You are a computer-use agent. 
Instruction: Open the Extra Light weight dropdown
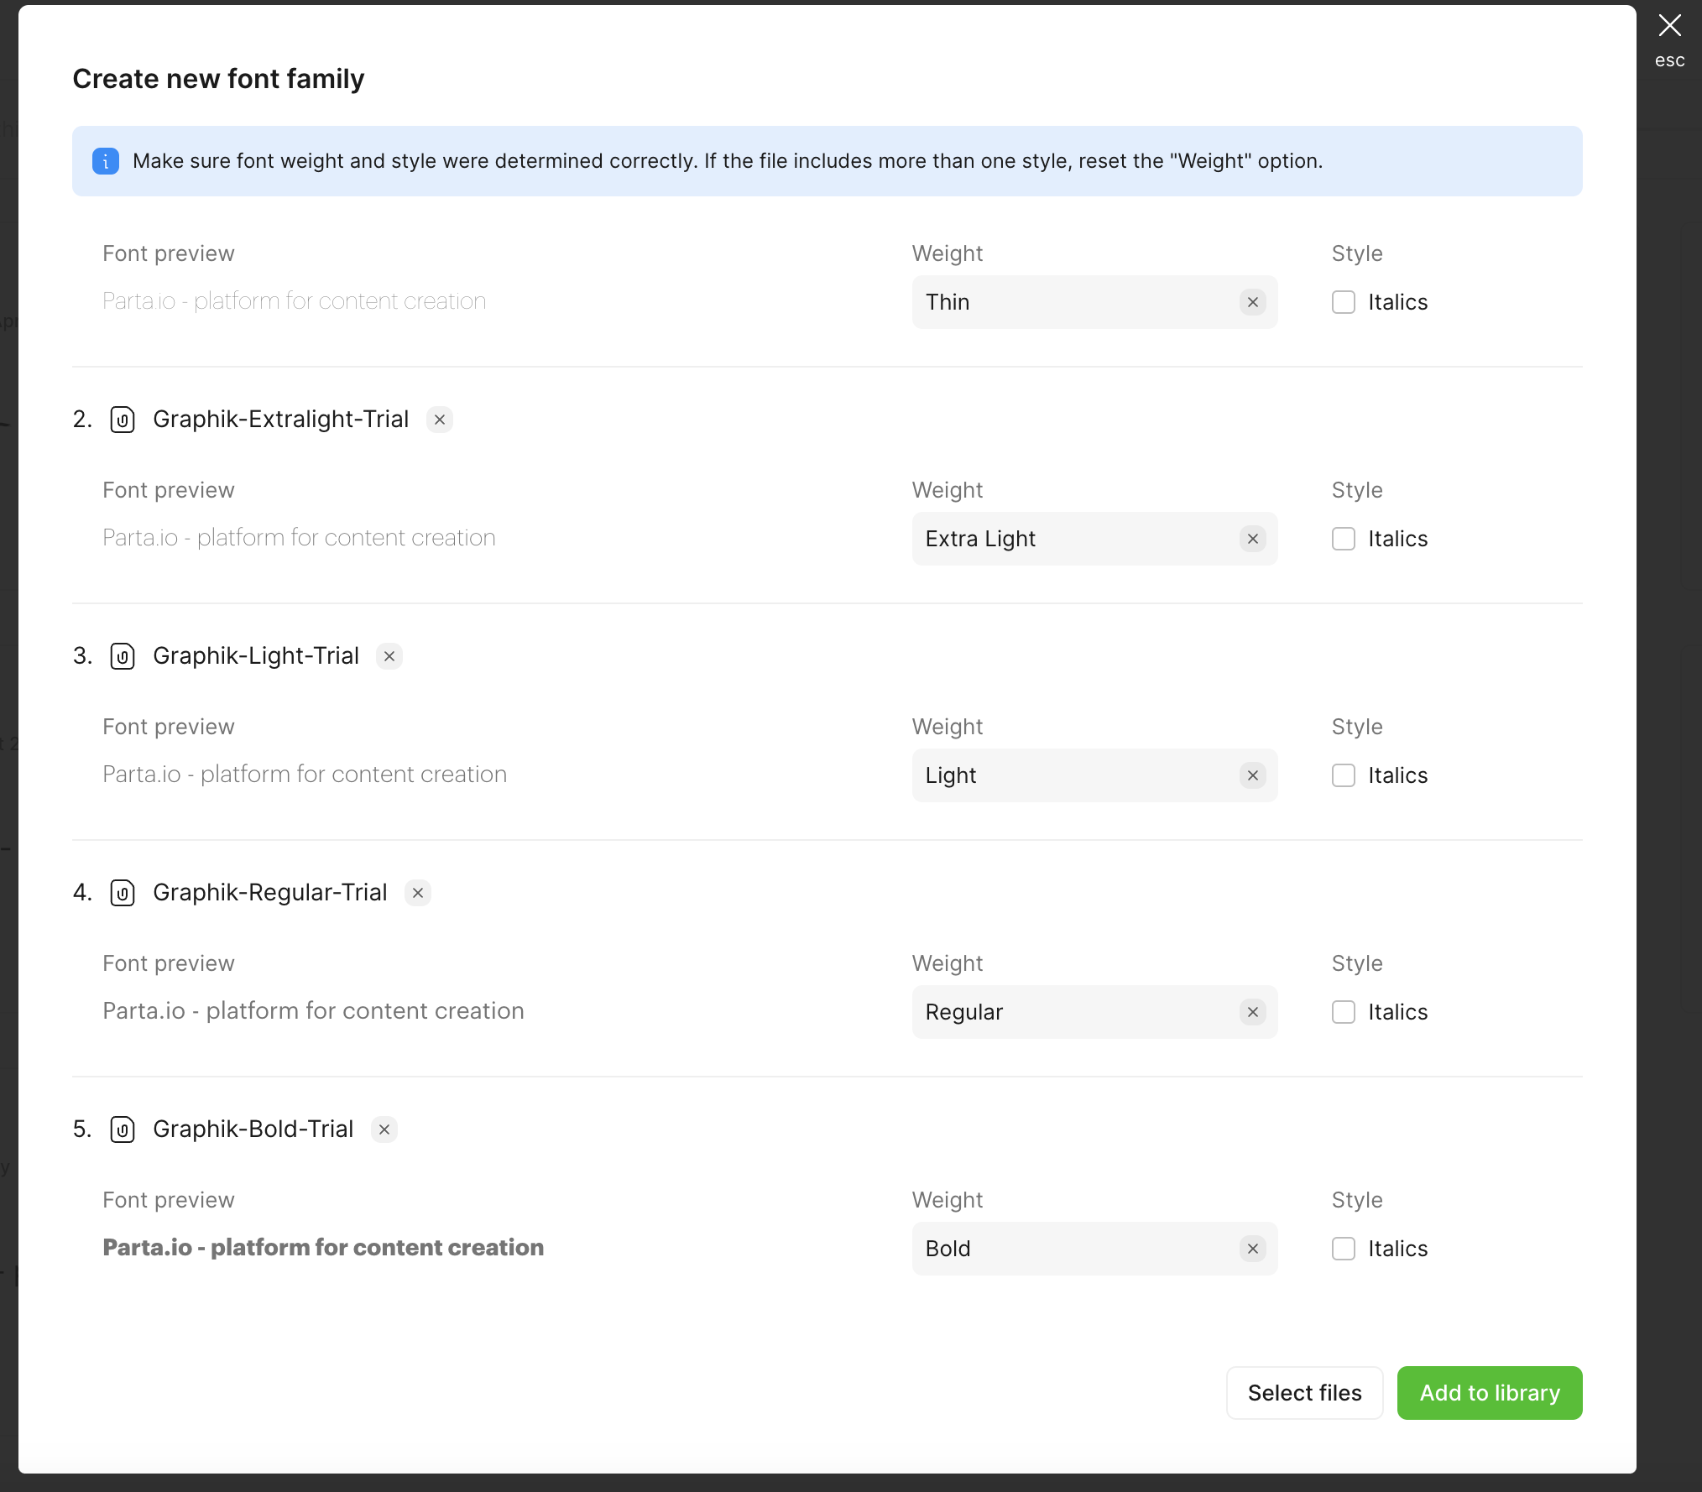(x=1094, y=539)
